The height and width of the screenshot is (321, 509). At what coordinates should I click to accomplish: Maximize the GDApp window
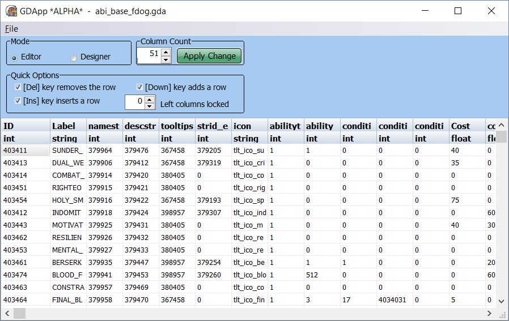click(x=458, y=11)
